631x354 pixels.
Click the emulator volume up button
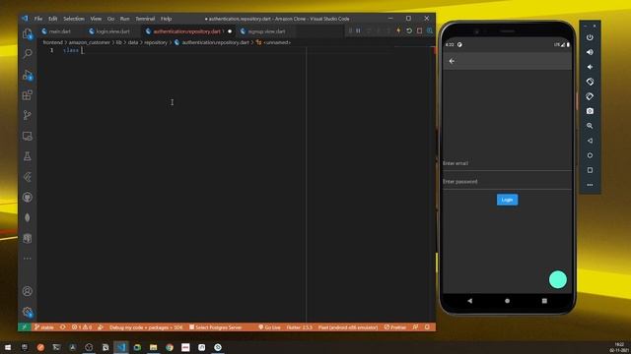(x=590, y=52)
